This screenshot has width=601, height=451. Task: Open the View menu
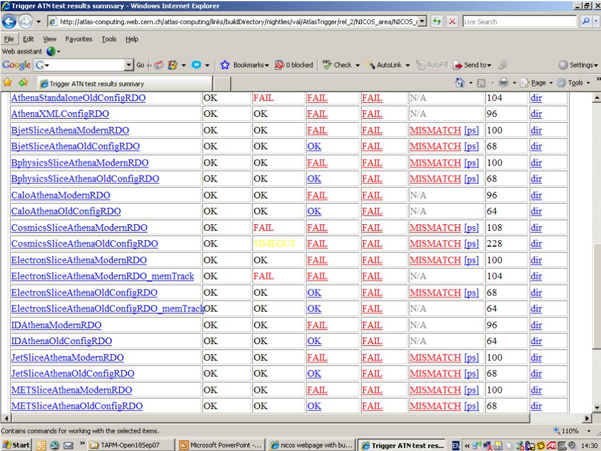point(49,39)
